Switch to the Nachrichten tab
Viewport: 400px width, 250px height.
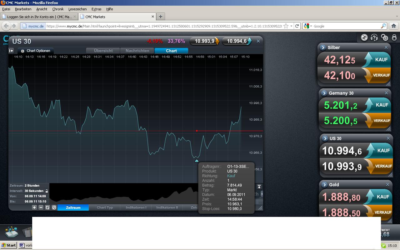coord(137,51)
